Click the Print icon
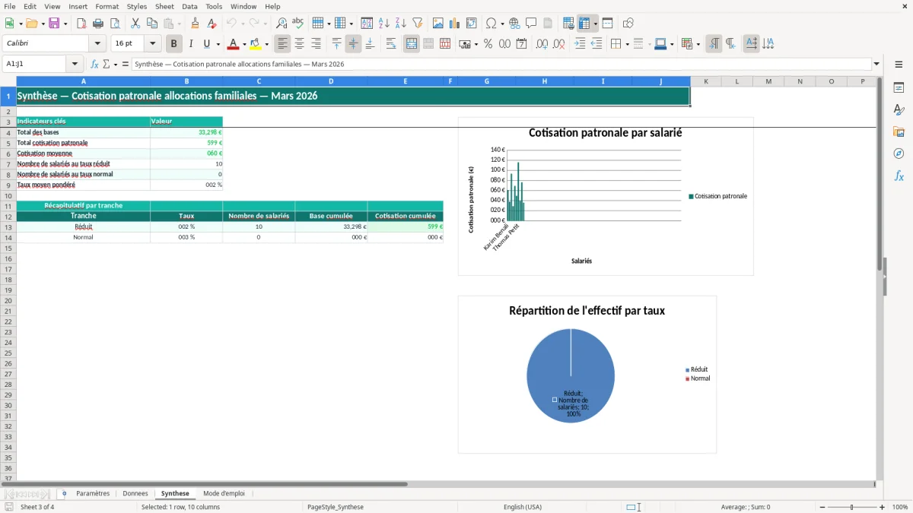Viewport: 913px width, 513px height. coord(98,24)
